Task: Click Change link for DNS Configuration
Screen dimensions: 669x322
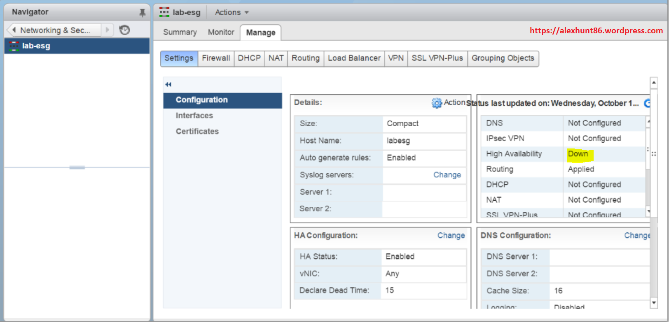Action: 636,236
